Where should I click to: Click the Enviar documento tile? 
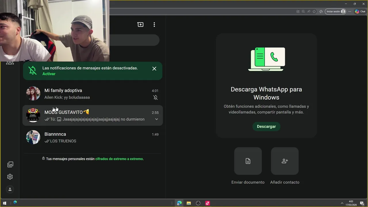coord(248,161)
